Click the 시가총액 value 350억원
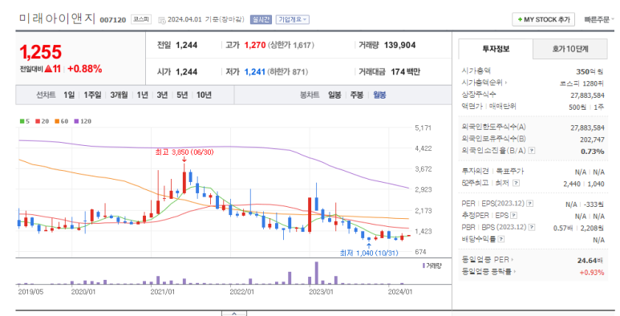The image size is (620, 316). (x=590, y=71)
